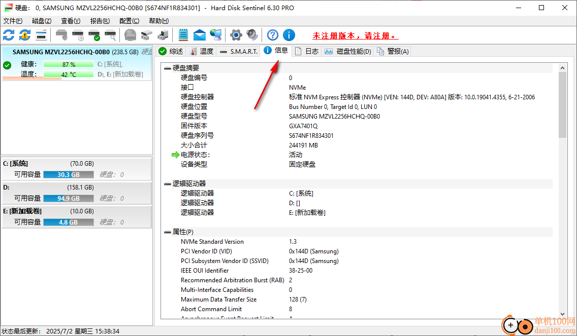
Task: Switch to the 日志 tab
Action: coord(307,51)
